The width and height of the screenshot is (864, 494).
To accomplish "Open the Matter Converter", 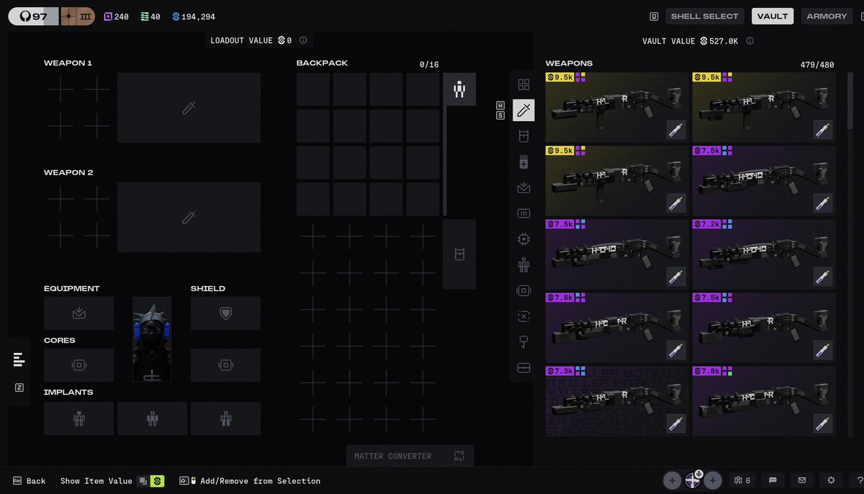I will pos(410,456).
